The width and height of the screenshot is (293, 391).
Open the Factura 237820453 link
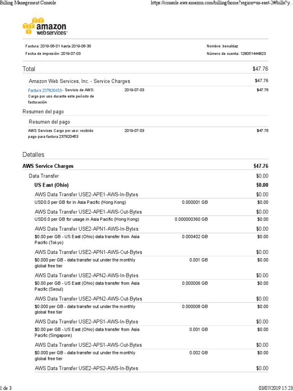point(45,90)
